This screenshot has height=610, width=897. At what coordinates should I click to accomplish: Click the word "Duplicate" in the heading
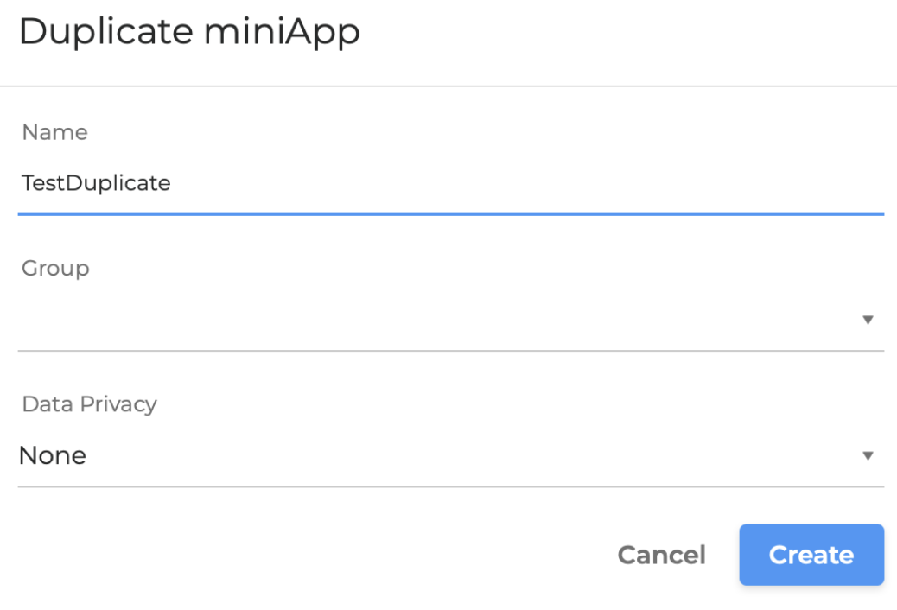pyautogui.click(x=105, y=32)
